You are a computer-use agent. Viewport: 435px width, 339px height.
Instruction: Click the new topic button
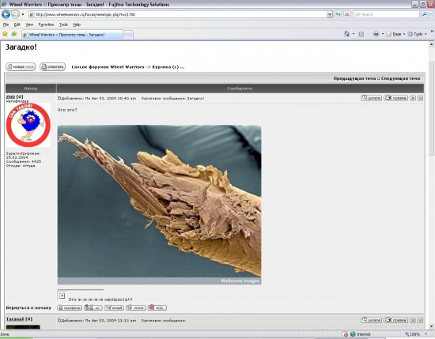pos(21,67)
